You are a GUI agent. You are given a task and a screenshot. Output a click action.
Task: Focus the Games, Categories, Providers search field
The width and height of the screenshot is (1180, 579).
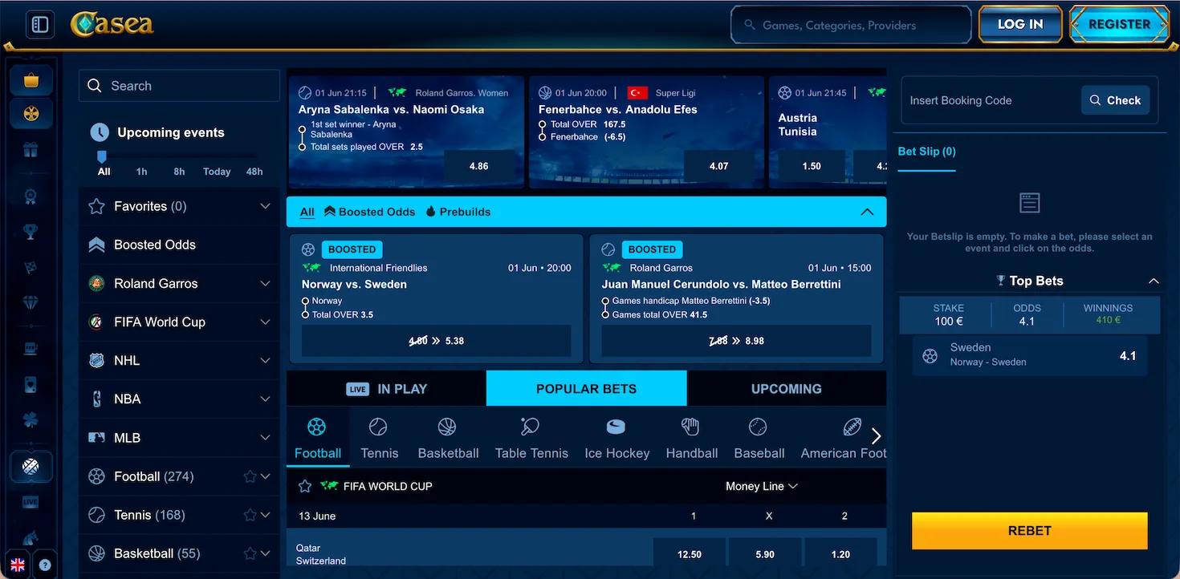(x=851, y=25)
